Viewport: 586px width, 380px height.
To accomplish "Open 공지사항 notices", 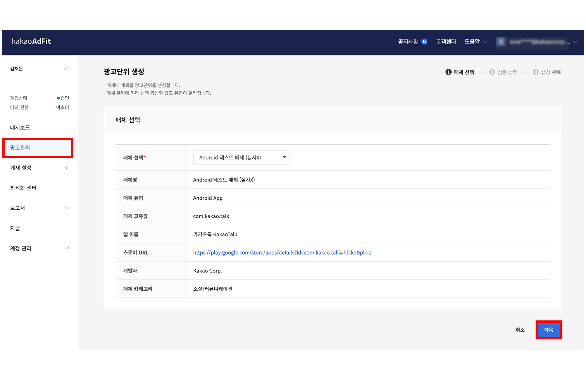I will pyautogui.click(x=408, y=41).
